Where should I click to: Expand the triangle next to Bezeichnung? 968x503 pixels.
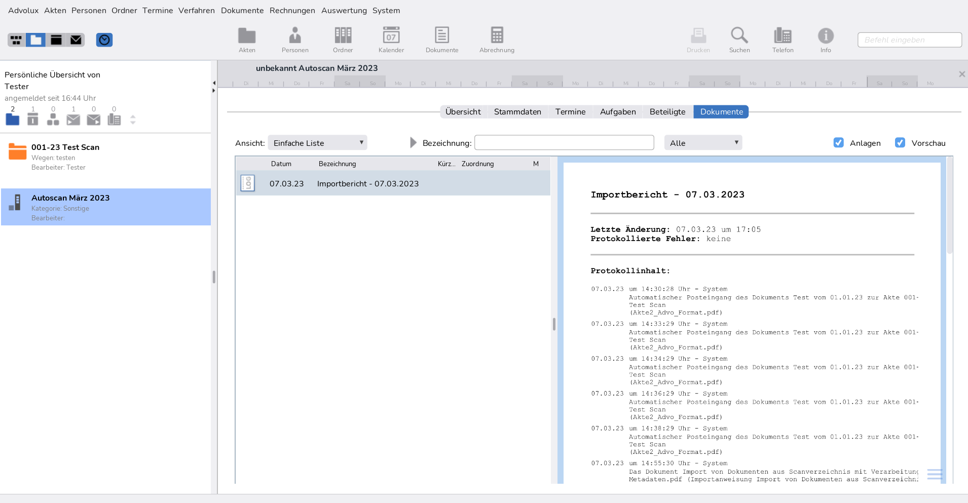pos(413,143)
